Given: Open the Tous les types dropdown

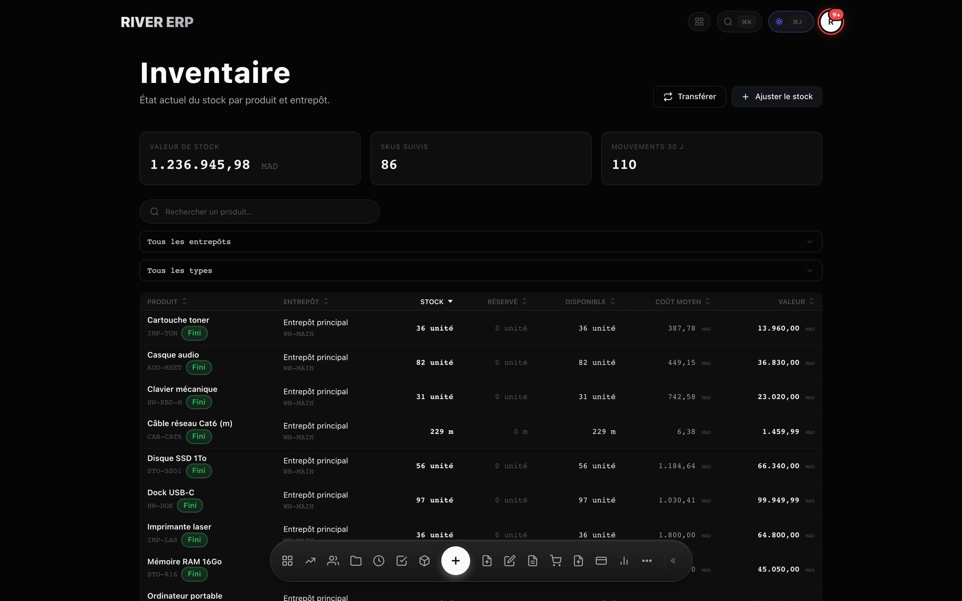Looking at the screenshot, I should click(481, 270).
